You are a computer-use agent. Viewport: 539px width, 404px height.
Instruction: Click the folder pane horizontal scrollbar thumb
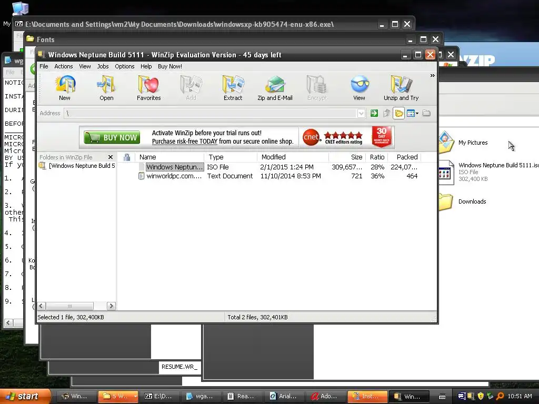coord(70,306)
